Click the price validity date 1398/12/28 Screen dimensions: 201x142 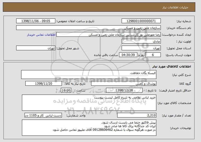[124, 90]
